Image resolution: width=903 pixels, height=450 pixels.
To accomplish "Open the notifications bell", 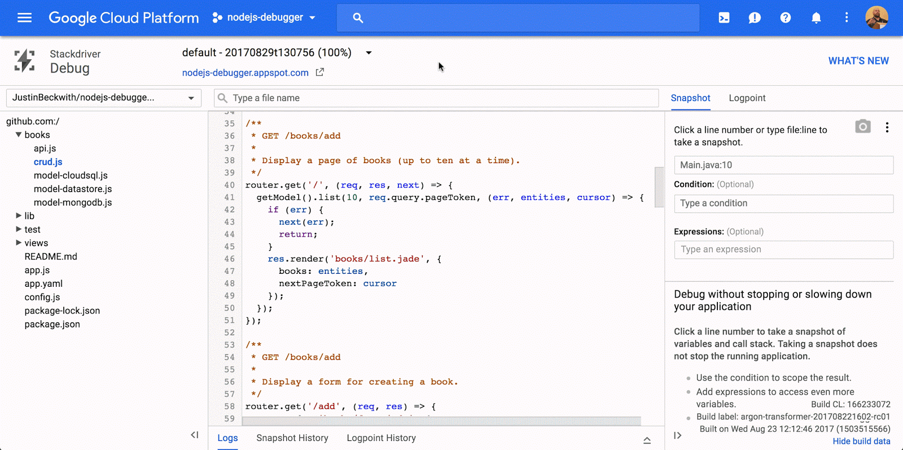I will pyautogui.click(x=816, y=18).
